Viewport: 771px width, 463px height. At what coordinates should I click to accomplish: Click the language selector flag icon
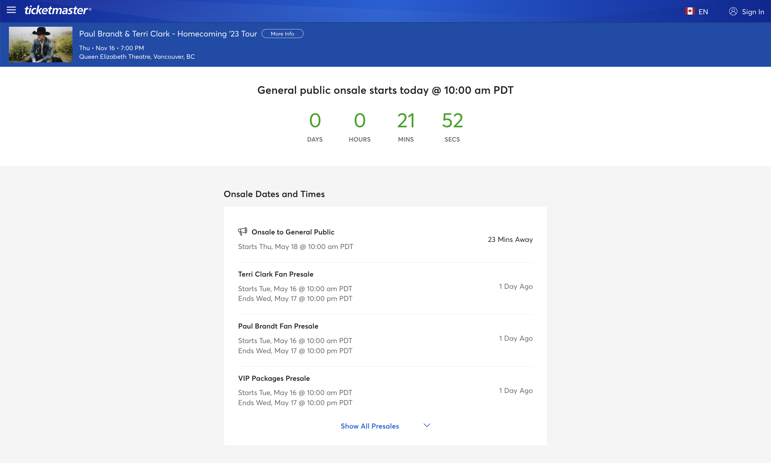(690, 10)
